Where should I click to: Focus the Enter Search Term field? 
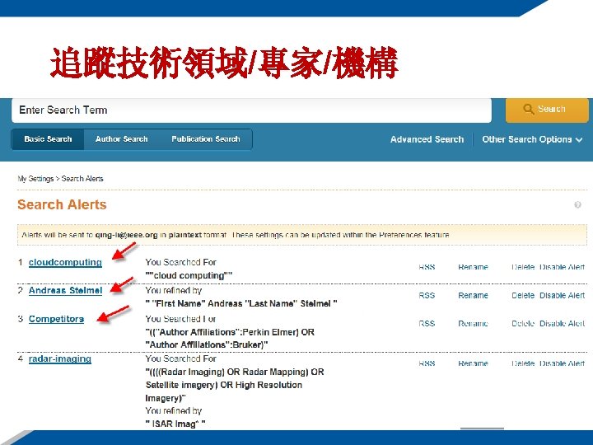click(251, 110)
